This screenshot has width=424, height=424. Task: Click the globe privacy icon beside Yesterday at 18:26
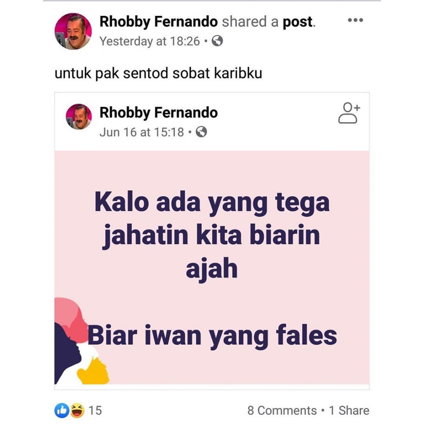coord(217,41)
